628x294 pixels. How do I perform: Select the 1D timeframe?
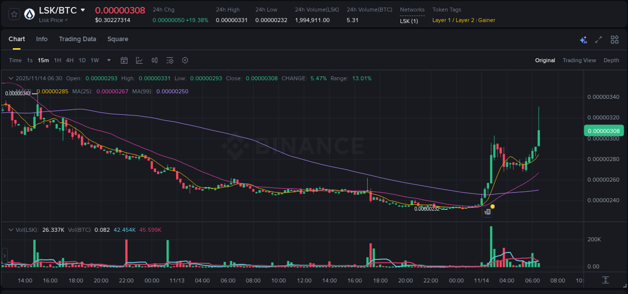pyautogui.click(x=82, y=60)
